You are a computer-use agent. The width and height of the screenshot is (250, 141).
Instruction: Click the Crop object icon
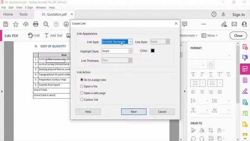coord(211,130)
